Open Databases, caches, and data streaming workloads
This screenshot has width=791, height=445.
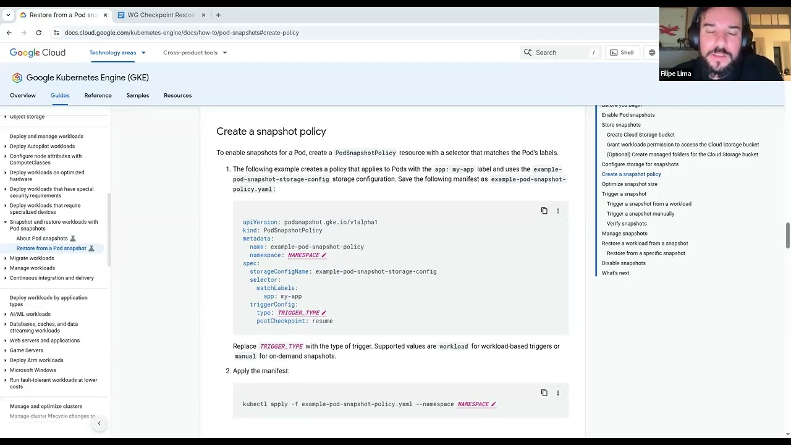[44, 328]
